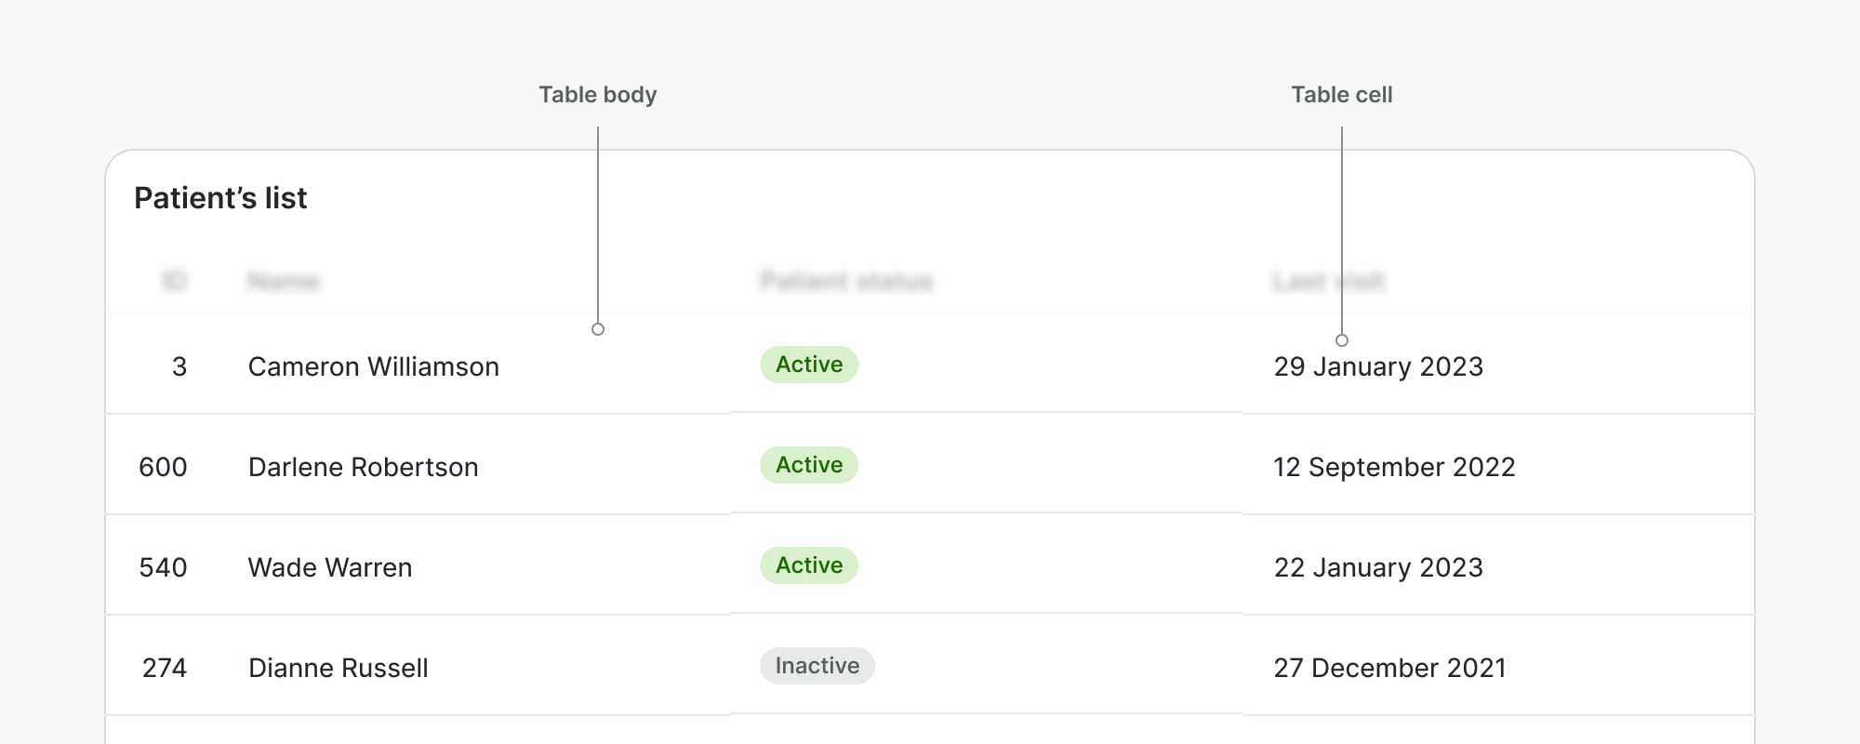Click the Active badge for Darlene Robertson
Screen dimensions: 1860x744
coord(809,465)
